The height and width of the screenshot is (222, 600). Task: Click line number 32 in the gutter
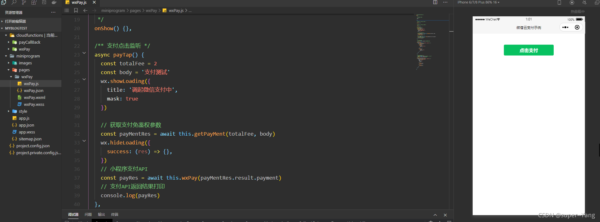tap(77, 134)
